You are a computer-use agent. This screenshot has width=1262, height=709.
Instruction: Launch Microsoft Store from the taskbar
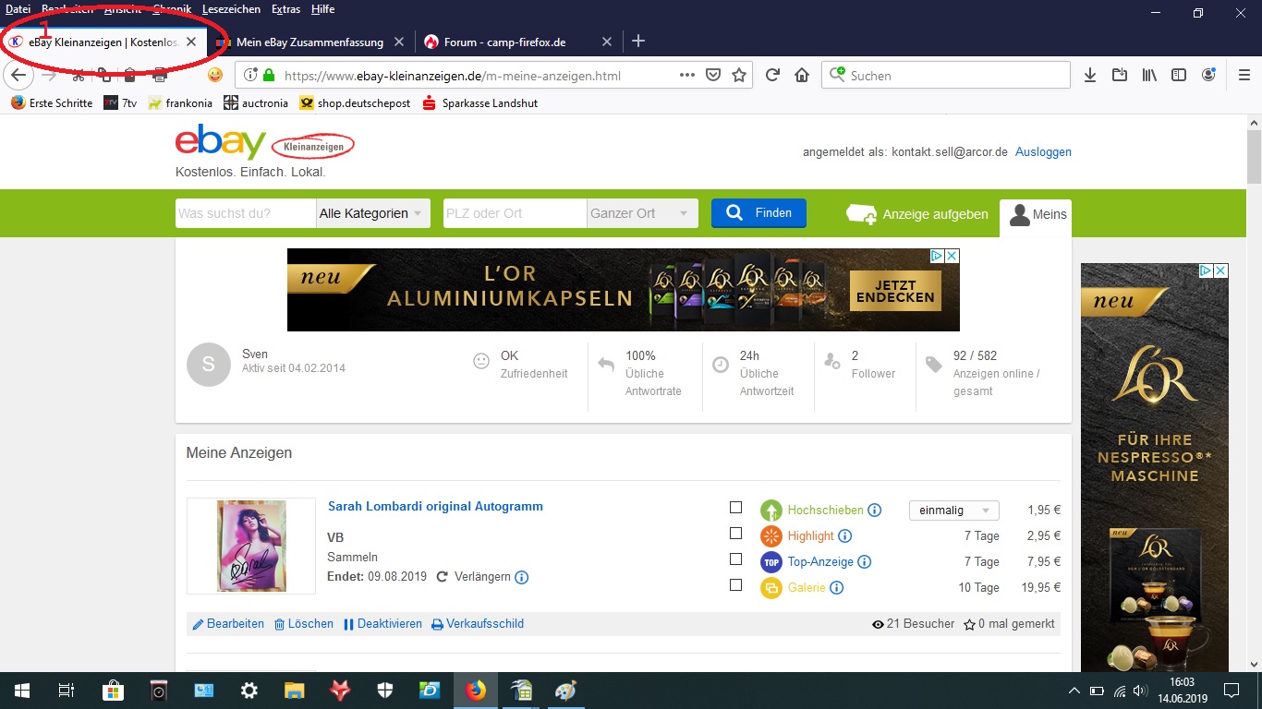(x=113, y=691)
